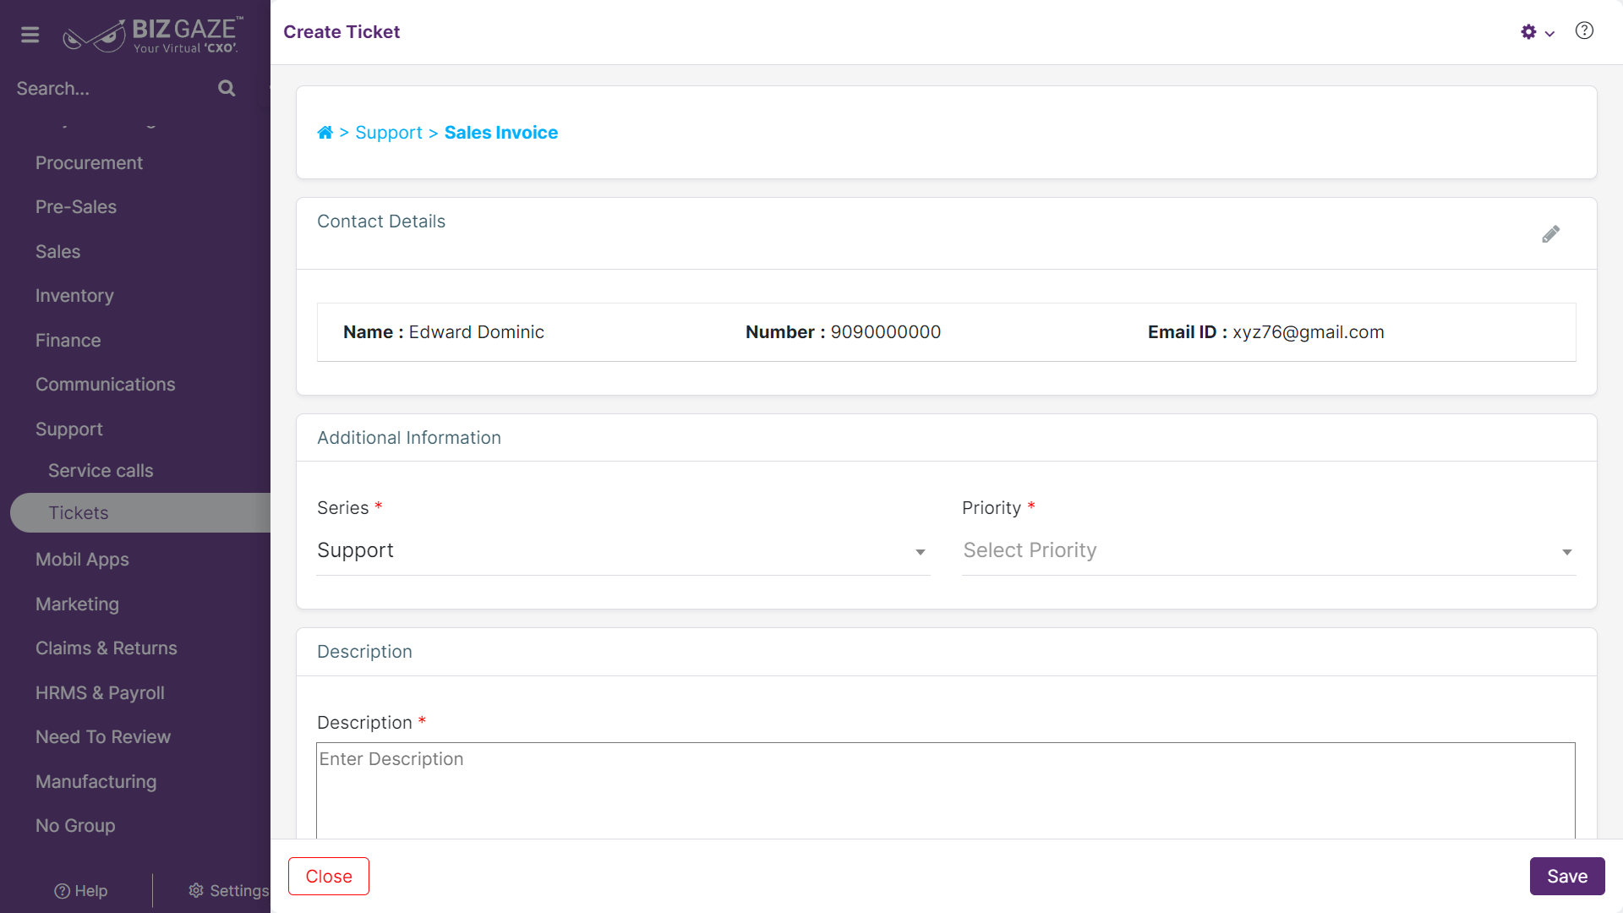Viewport: 1623px width, 913px height.
Task: Go to the Finance module
Action: (68, 340)
